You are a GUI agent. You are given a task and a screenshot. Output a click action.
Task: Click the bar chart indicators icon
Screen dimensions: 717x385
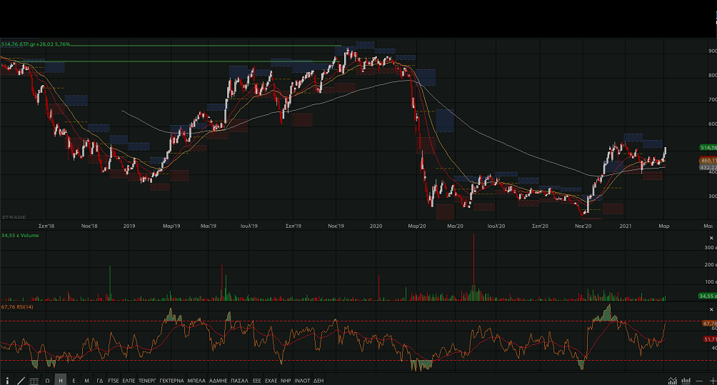(x=686, y=381)
